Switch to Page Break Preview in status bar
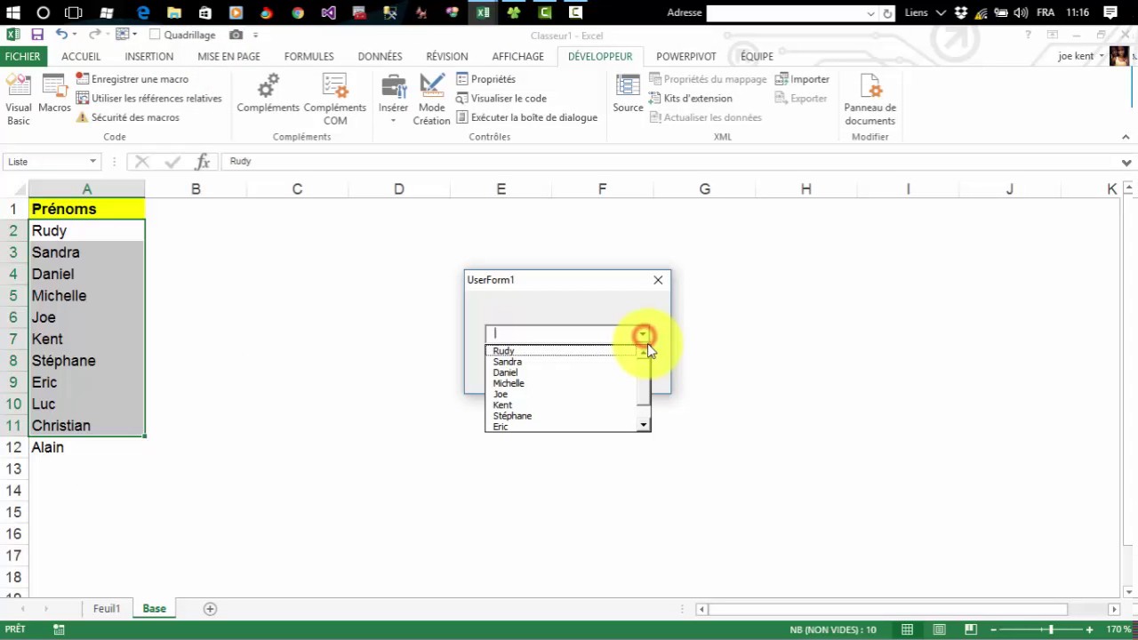The width and height of the screenshot is (1138, 640). click(x=971, y=629)
